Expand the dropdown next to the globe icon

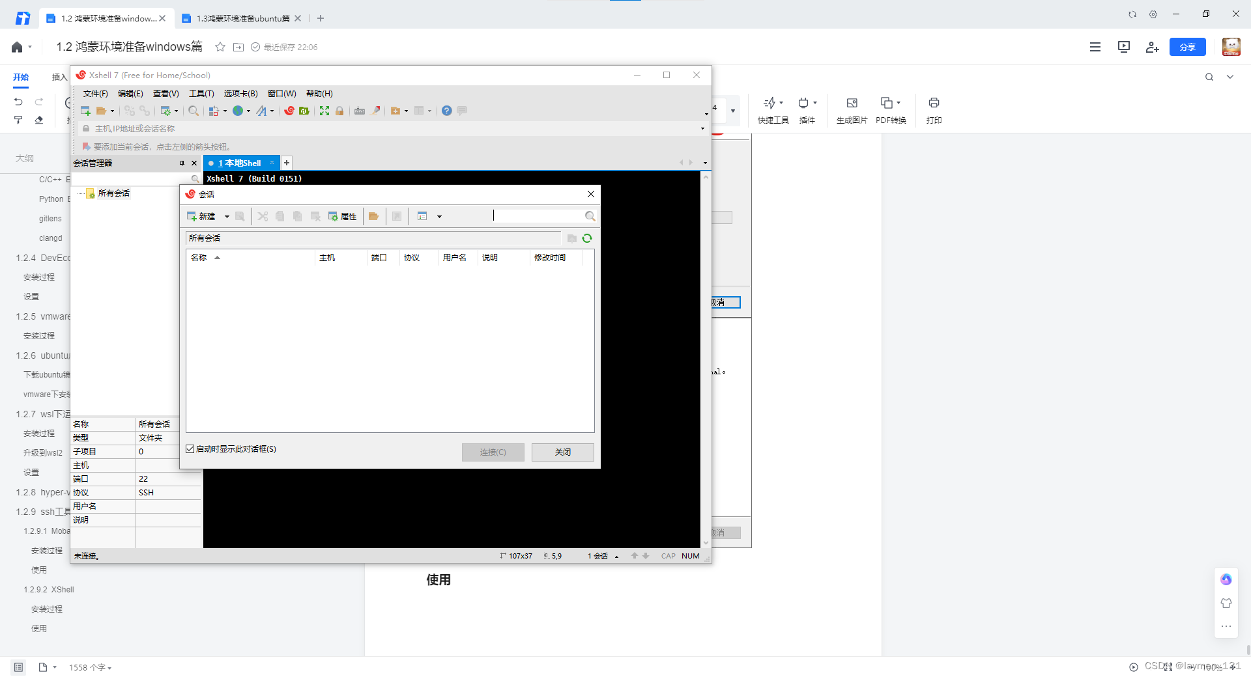click(x=248, y=111)
